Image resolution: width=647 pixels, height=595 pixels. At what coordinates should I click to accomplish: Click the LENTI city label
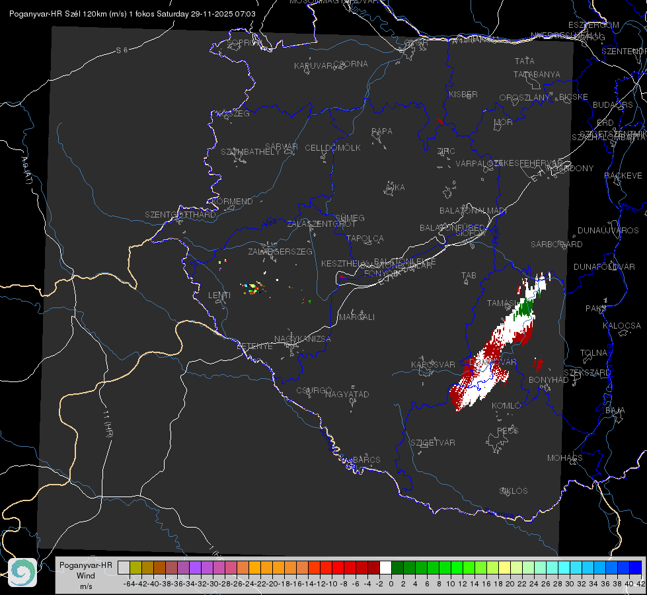coord(219,296)
